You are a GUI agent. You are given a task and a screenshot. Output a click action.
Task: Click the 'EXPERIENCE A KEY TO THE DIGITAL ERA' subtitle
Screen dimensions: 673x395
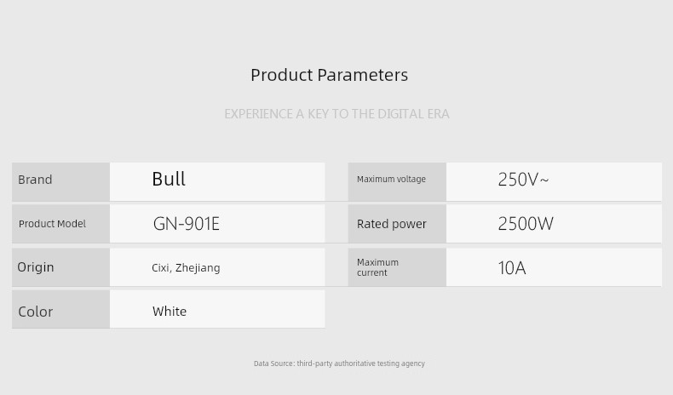click(336, 114)
